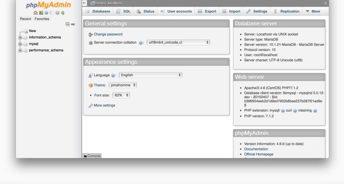Open the Export tab

pyautogui.click(x=207, y=11)
